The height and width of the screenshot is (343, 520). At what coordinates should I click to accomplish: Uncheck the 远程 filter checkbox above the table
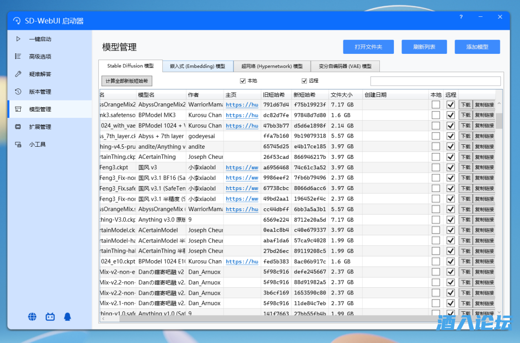coord(304,81)
